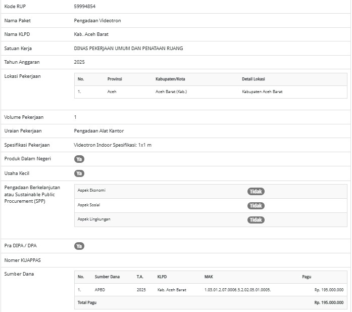Click the Ya badge beside Usaha Kecil
Image resolution: width=352 pixels, height=312 pixels.
79,173
